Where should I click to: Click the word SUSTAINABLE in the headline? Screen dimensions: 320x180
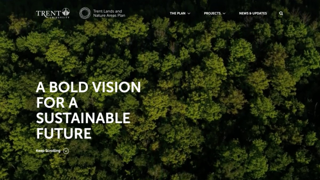click(83, 118)
